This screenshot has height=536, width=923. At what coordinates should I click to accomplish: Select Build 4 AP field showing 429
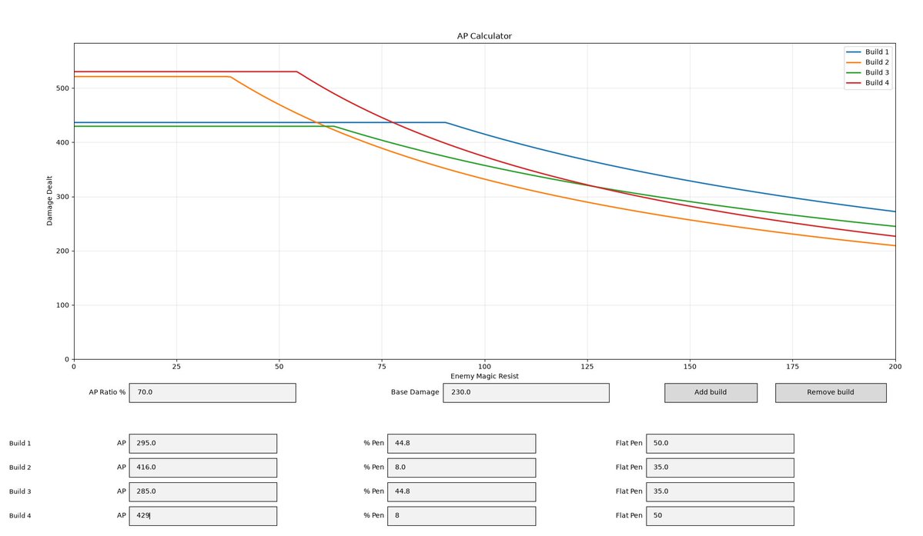click(x=203, y=516)
